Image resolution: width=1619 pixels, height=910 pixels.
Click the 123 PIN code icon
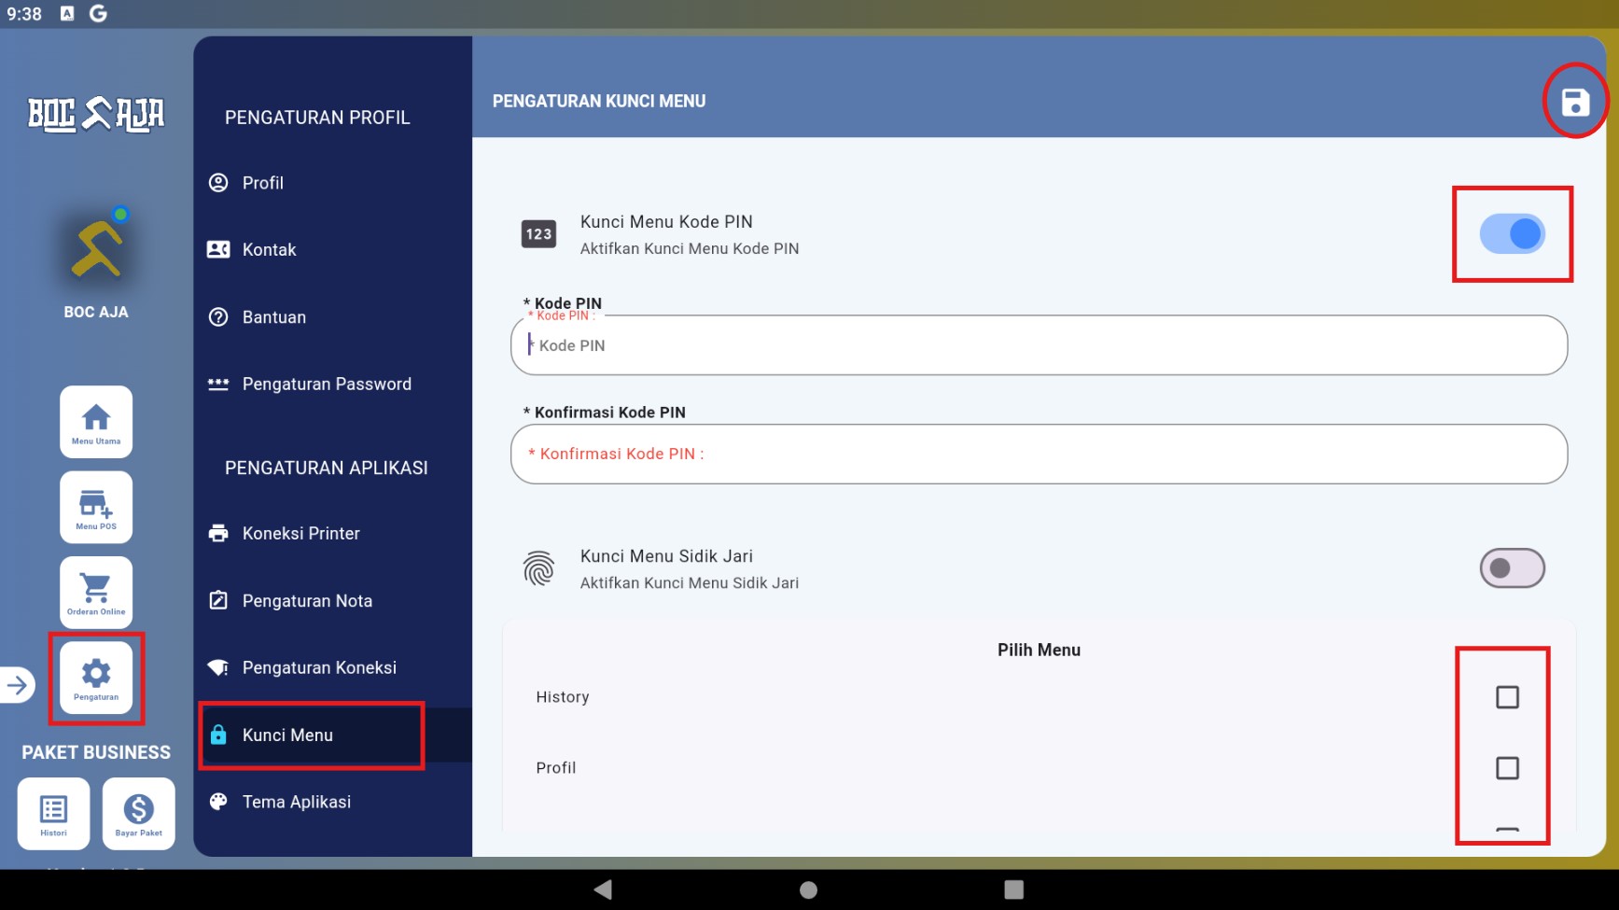[538, 234]
